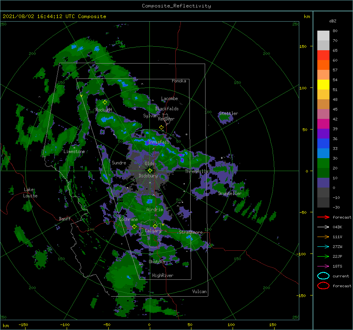Click the orange 111V arrow in legend
Viewport: 353px width, 330px height.
click(323, 237)
